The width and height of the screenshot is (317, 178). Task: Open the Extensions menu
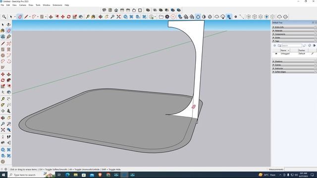pos(57,5)
